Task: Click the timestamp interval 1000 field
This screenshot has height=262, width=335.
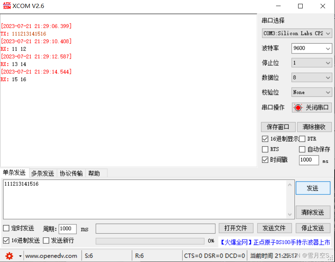Action: (309, 160)
